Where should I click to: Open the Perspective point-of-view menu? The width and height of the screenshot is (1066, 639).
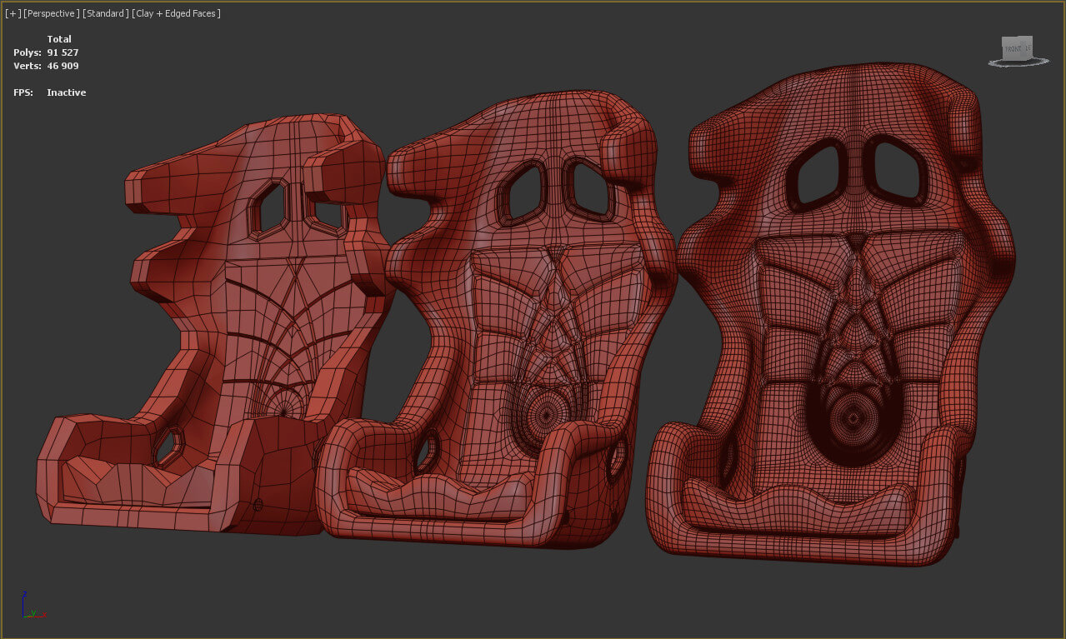pos(52,13)
